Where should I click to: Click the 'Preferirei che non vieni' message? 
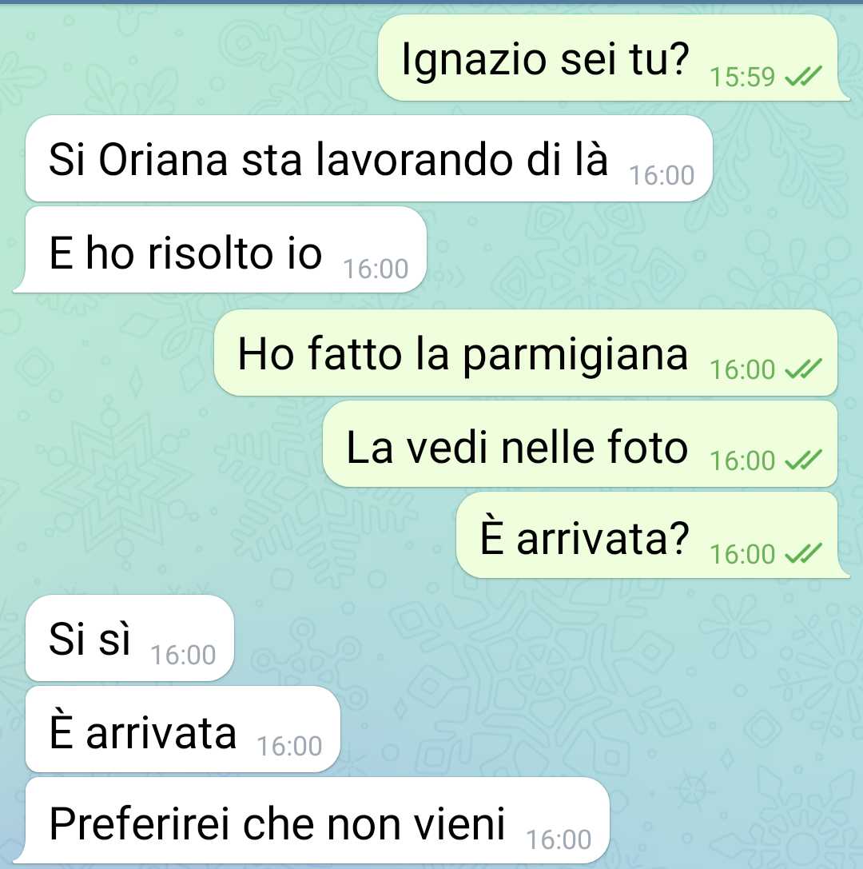pyautogui.click(x=312, y=821)
